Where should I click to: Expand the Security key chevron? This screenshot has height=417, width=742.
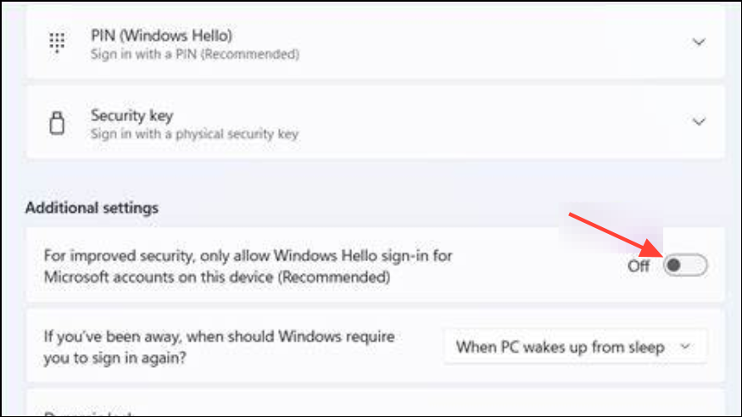[699, 121]
